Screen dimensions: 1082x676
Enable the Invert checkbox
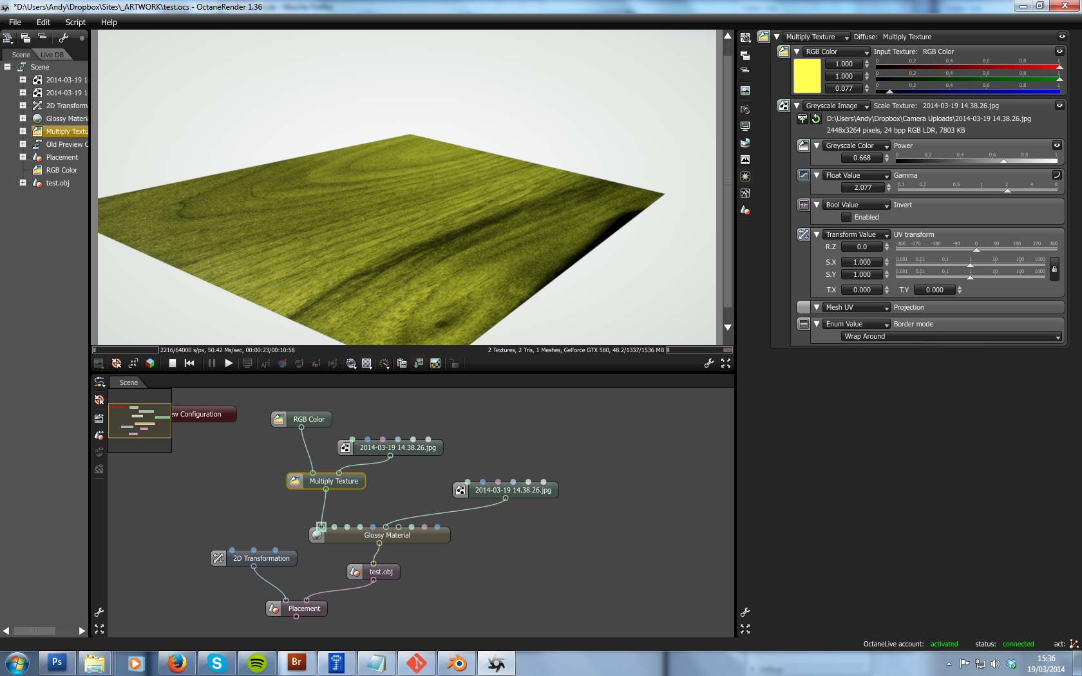(x=846, y=217)
